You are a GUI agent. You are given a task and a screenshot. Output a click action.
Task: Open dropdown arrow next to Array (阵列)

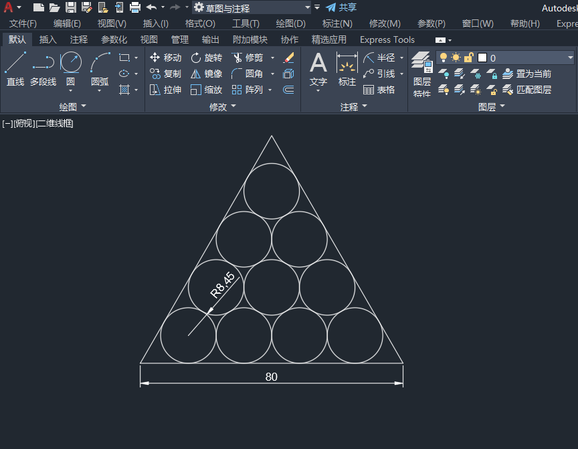(x=270, y=90)
